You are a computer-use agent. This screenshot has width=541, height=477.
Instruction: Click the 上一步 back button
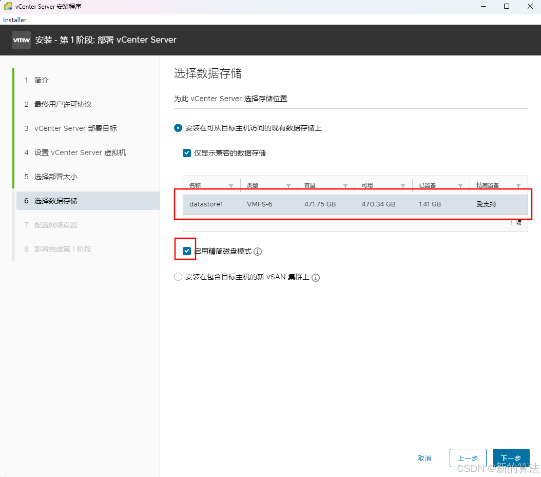click(468, 458)
